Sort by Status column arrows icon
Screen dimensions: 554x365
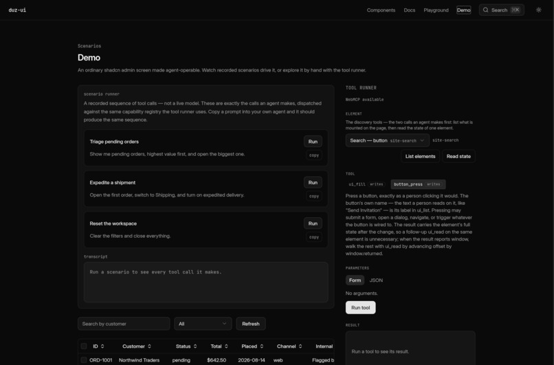195,346
